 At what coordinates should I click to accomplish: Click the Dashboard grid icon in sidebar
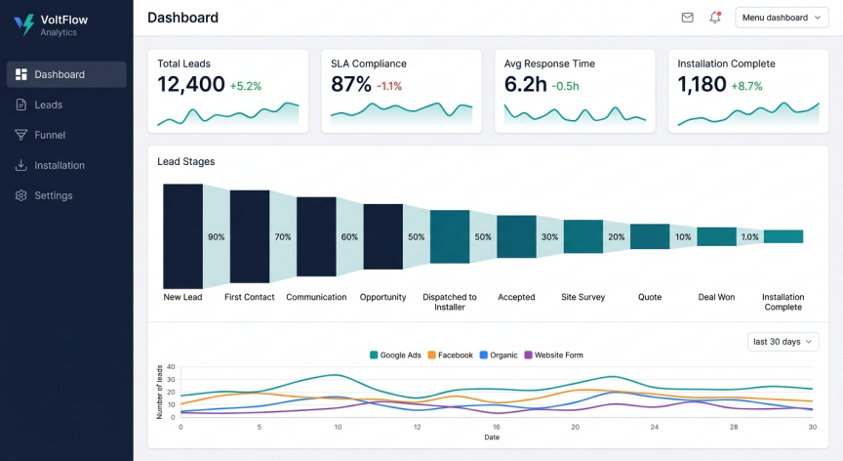coord(20,74)
